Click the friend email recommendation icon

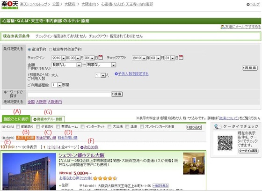pos(222,27)
